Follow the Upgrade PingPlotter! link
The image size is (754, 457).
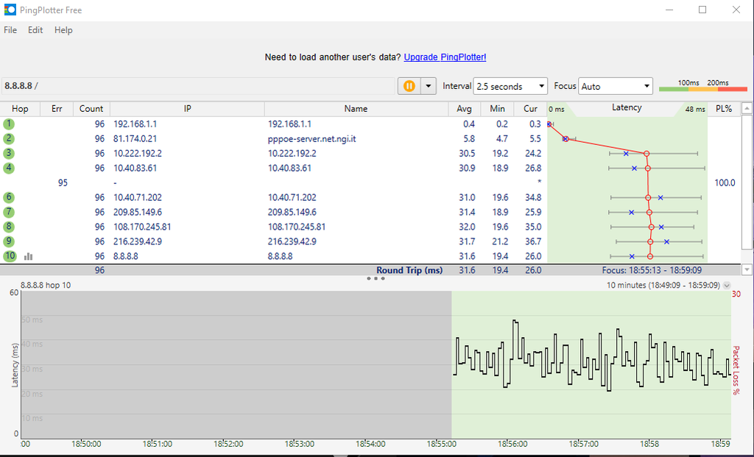tap(445, 57)
